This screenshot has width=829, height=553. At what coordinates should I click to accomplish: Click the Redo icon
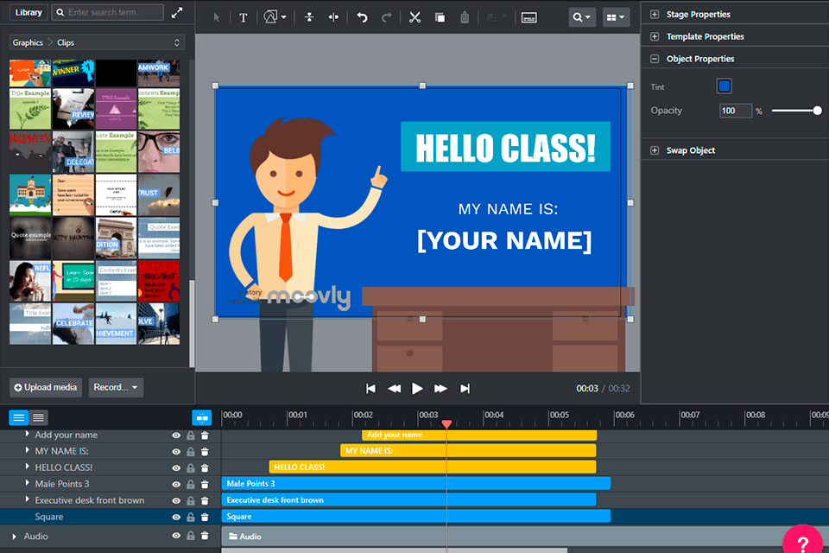(386, 17)
